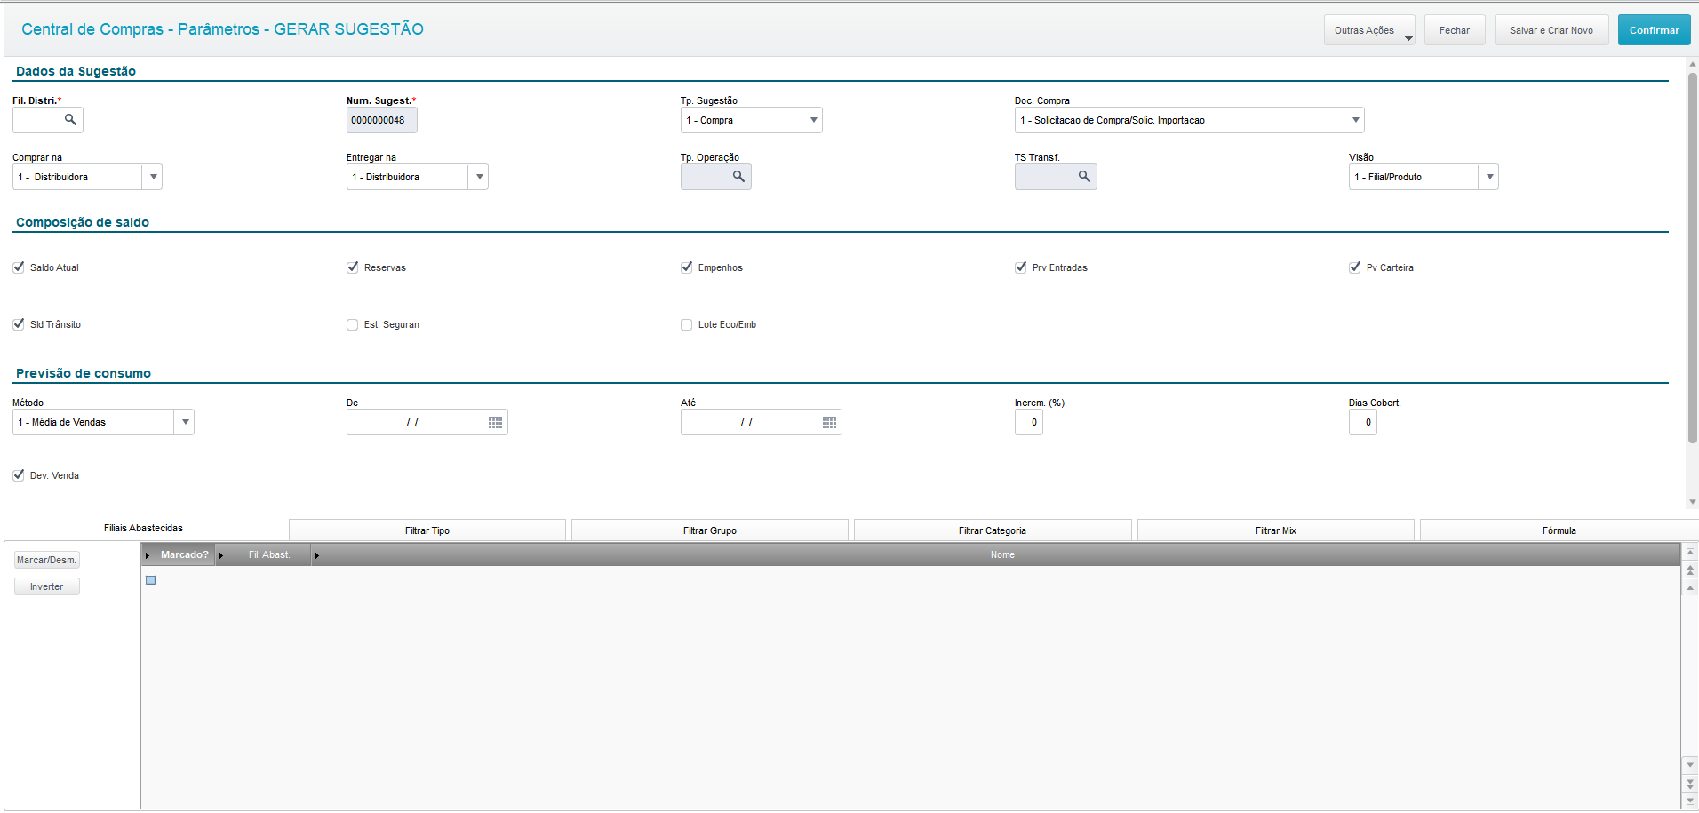Switch to Filiais Abastecidas tab
The height and width of the screenshot is (813, 1699).
(143, 528)
